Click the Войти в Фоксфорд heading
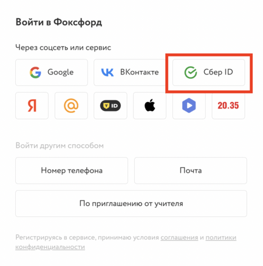The height and width of the screenshot is (266, 263). [59, 22]
